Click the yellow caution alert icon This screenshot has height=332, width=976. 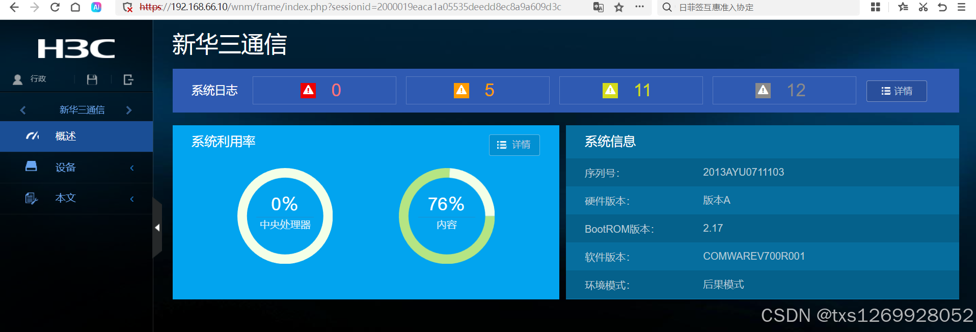pyautogui.click(x=610, y=91)
